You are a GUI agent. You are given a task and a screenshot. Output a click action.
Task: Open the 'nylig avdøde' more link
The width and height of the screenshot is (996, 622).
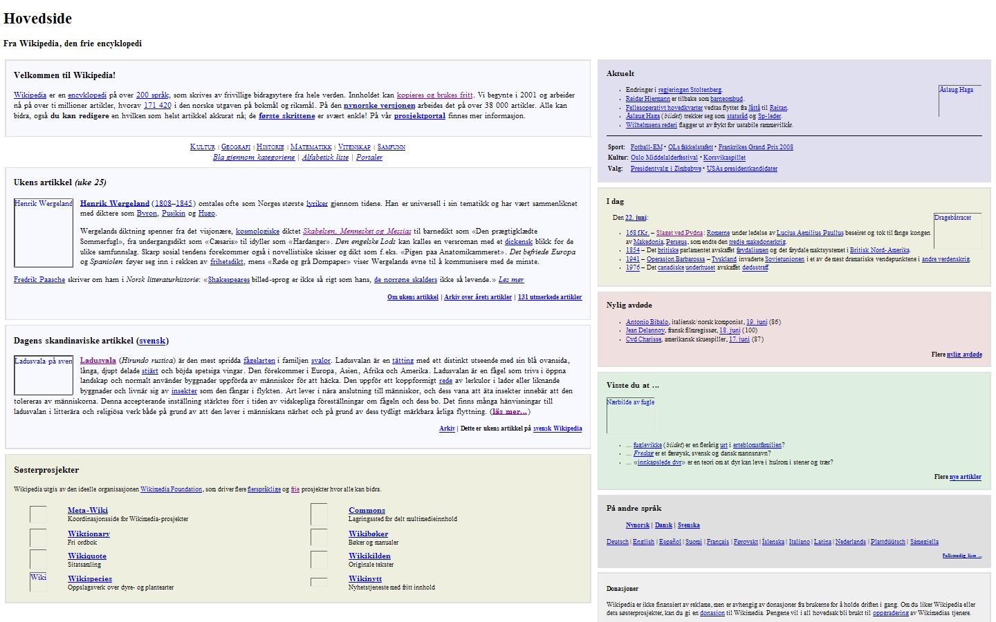pyautogui.click(x=964, y=355)
